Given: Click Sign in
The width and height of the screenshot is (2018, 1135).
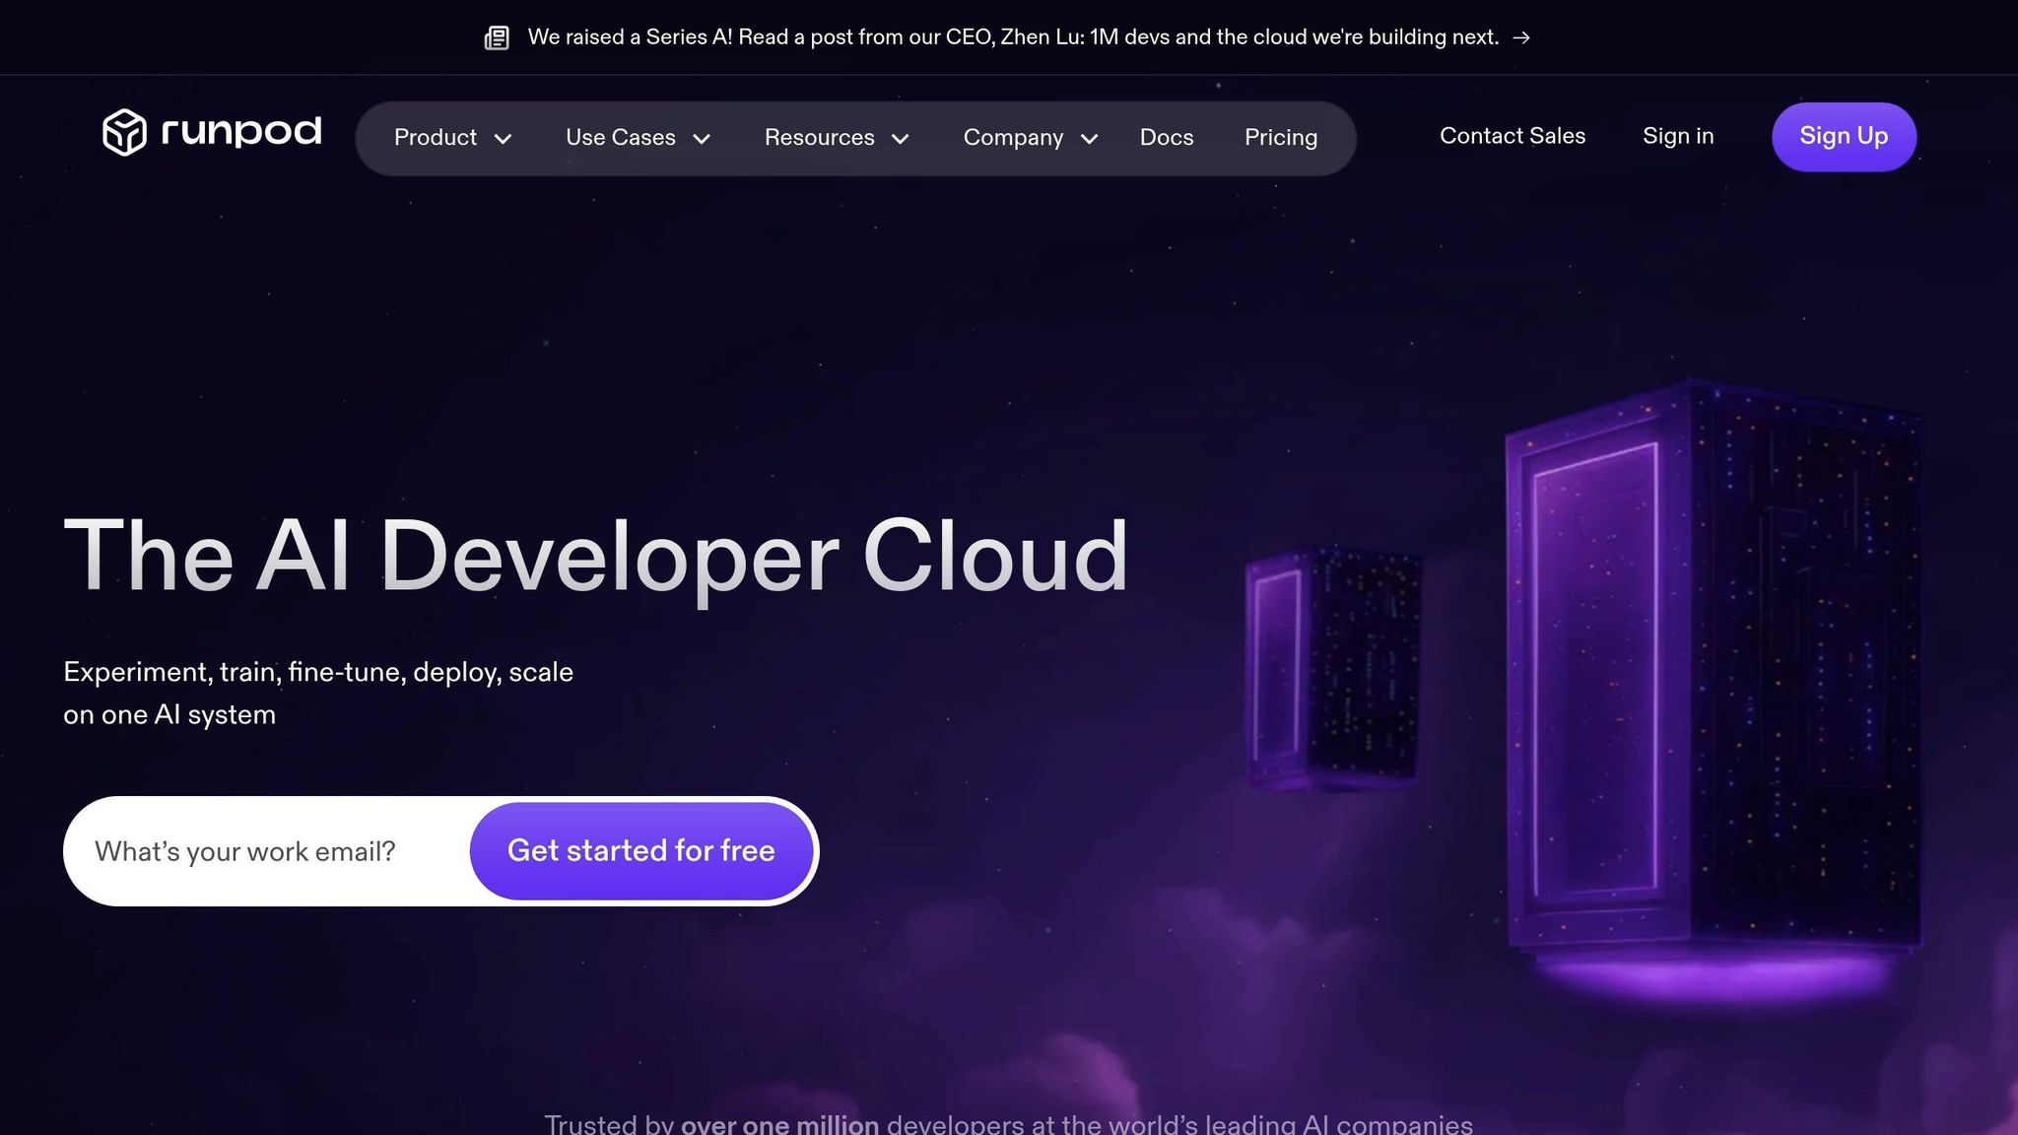Looking at the screenshot, I should [x=1678, y=136].
